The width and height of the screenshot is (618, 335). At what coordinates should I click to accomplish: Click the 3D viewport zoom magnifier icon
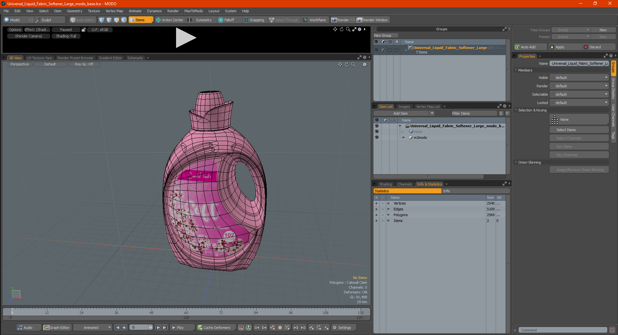[x=353, y=64]
